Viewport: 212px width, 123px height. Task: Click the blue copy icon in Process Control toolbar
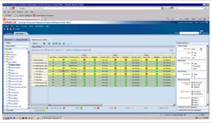click(x=49, y=44)
